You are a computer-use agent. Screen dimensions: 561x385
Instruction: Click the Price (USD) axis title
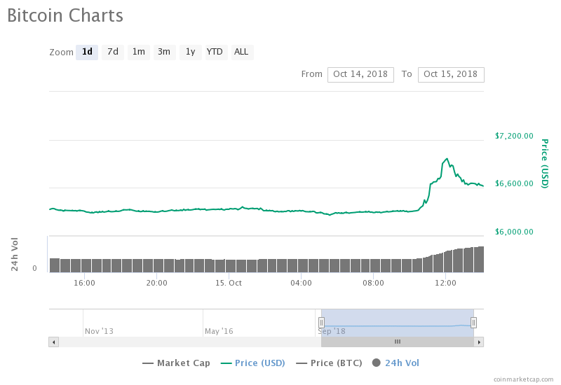point(545,164)
